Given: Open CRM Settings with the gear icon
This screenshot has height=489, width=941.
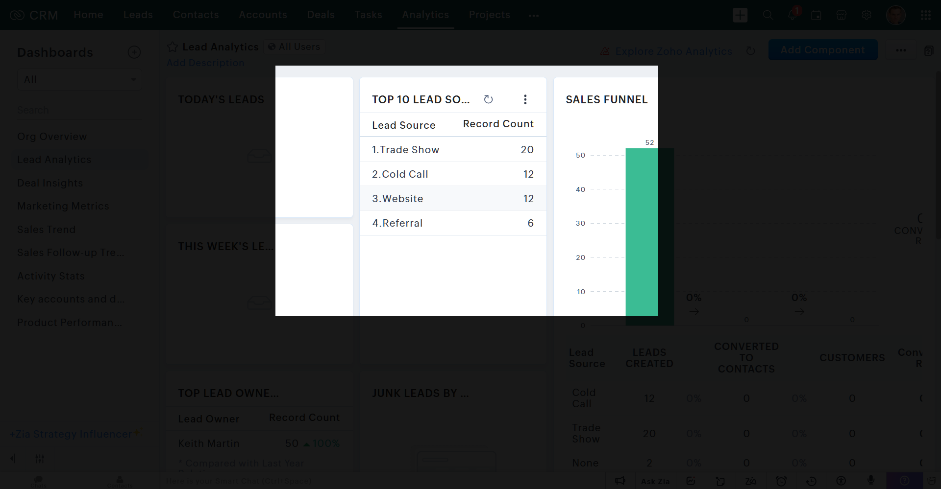Looking at the screenshot, I should pyautogui.click(x=867, y=15).
